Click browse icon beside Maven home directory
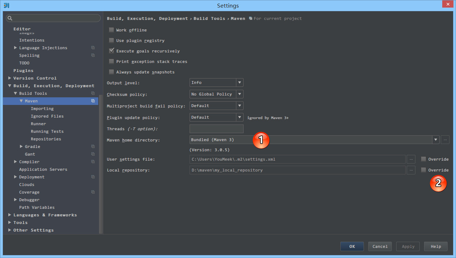Screen dimensions: 456x258 pyautogui.click(x=445, y=140)
